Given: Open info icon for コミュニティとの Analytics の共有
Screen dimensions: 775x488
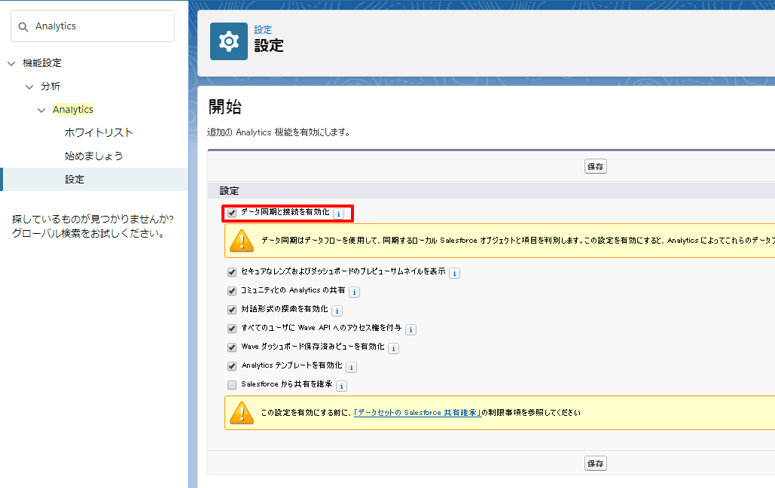Looking at the screenshot, I should click(355, 292).
